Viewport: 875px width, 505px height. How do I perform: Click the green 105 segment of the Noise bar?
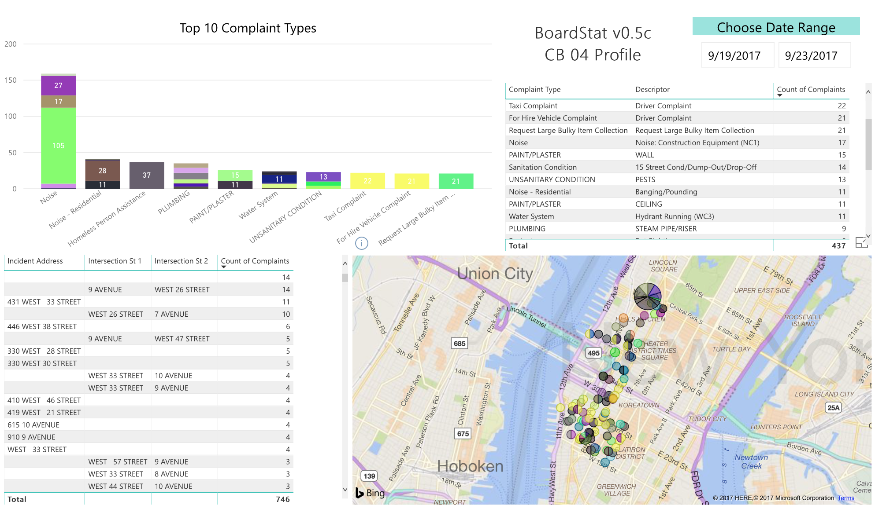click(x=58, y=146)
